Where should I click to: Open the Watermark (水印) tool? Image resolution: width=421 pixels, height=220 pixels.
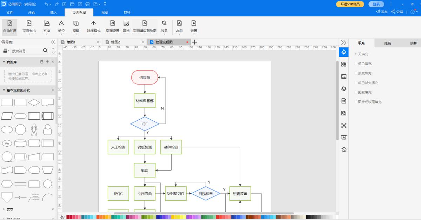[179, 26]
